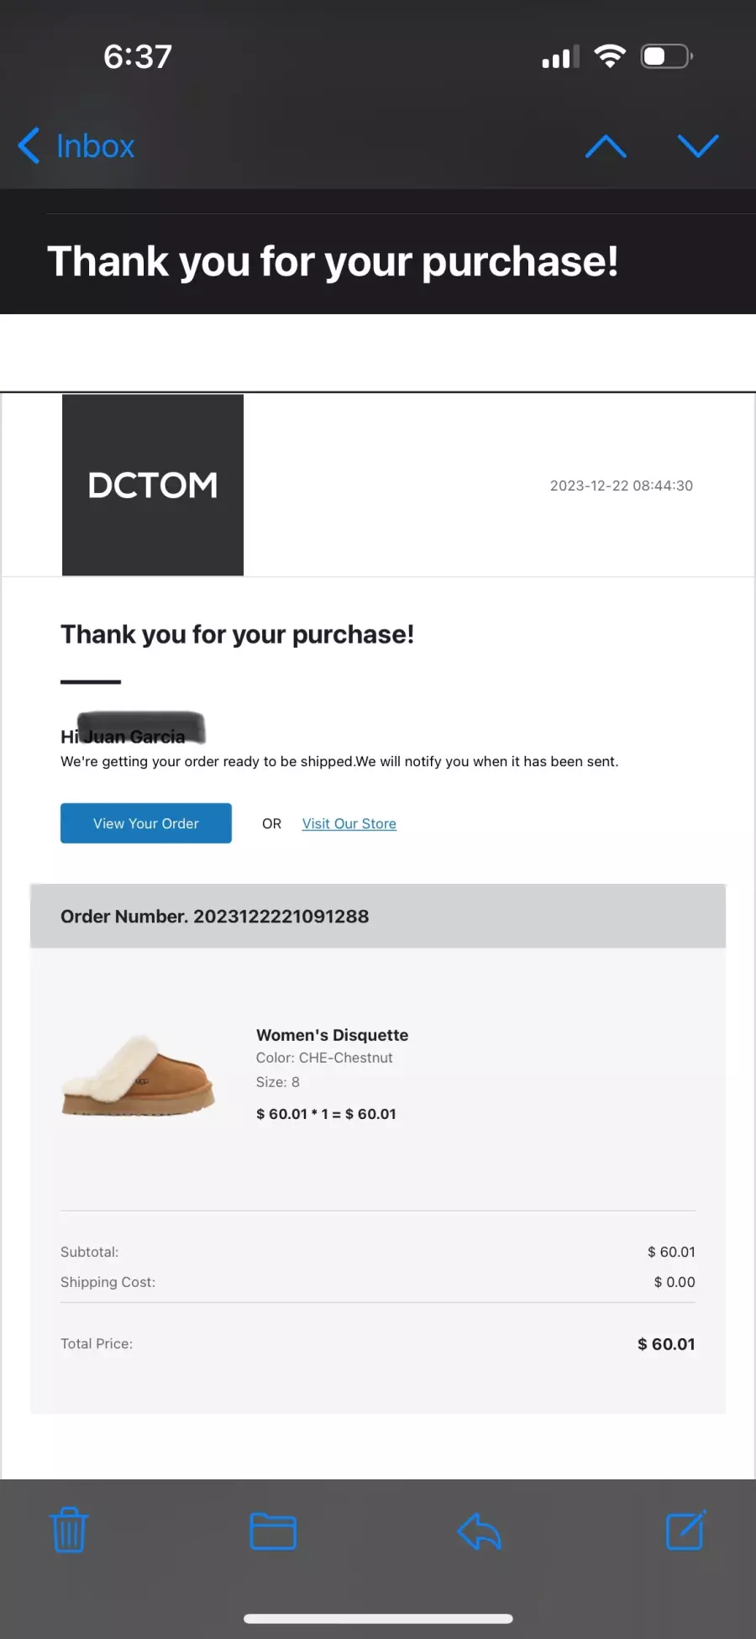Tap the View Your Order button

pyautogui.click(x=146, y=823)
